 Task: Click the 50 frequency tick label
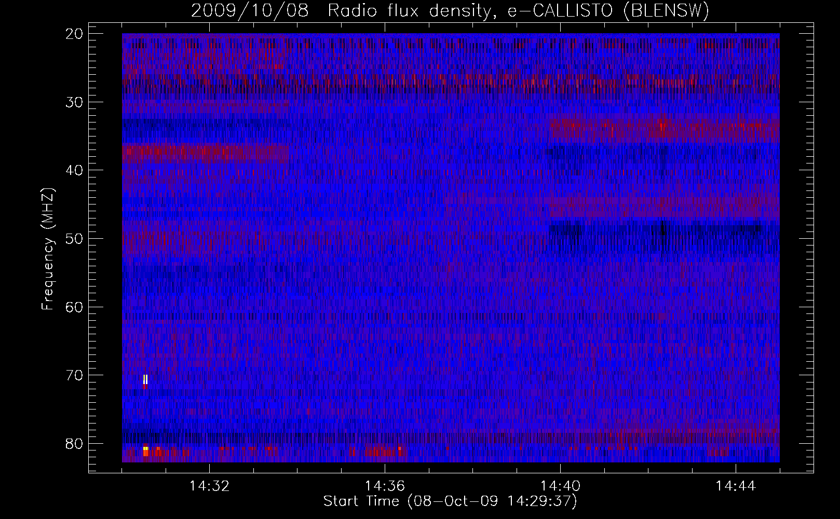point(75,238)
